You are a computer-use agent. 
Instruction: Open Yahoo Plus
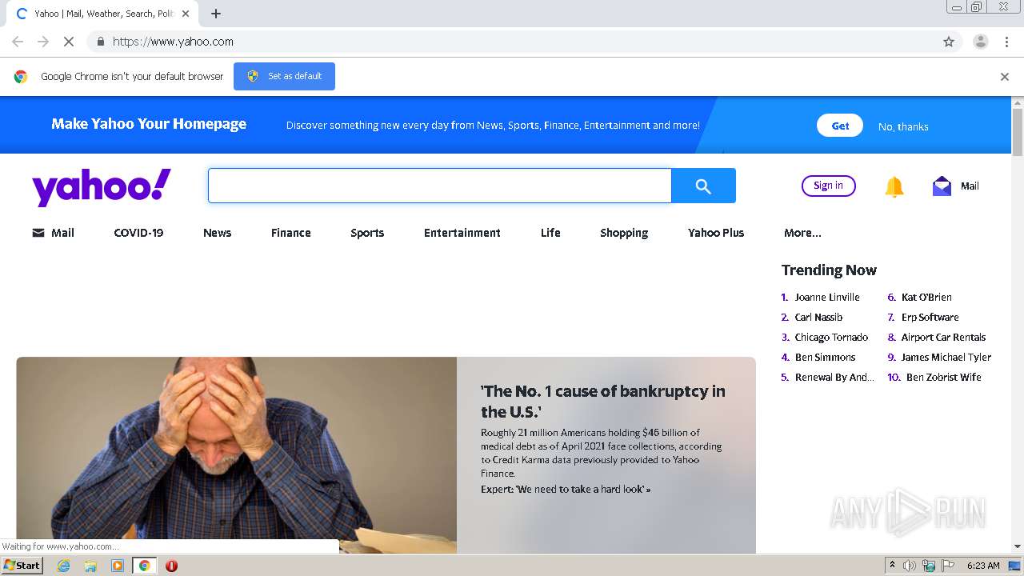click(716, 233)
